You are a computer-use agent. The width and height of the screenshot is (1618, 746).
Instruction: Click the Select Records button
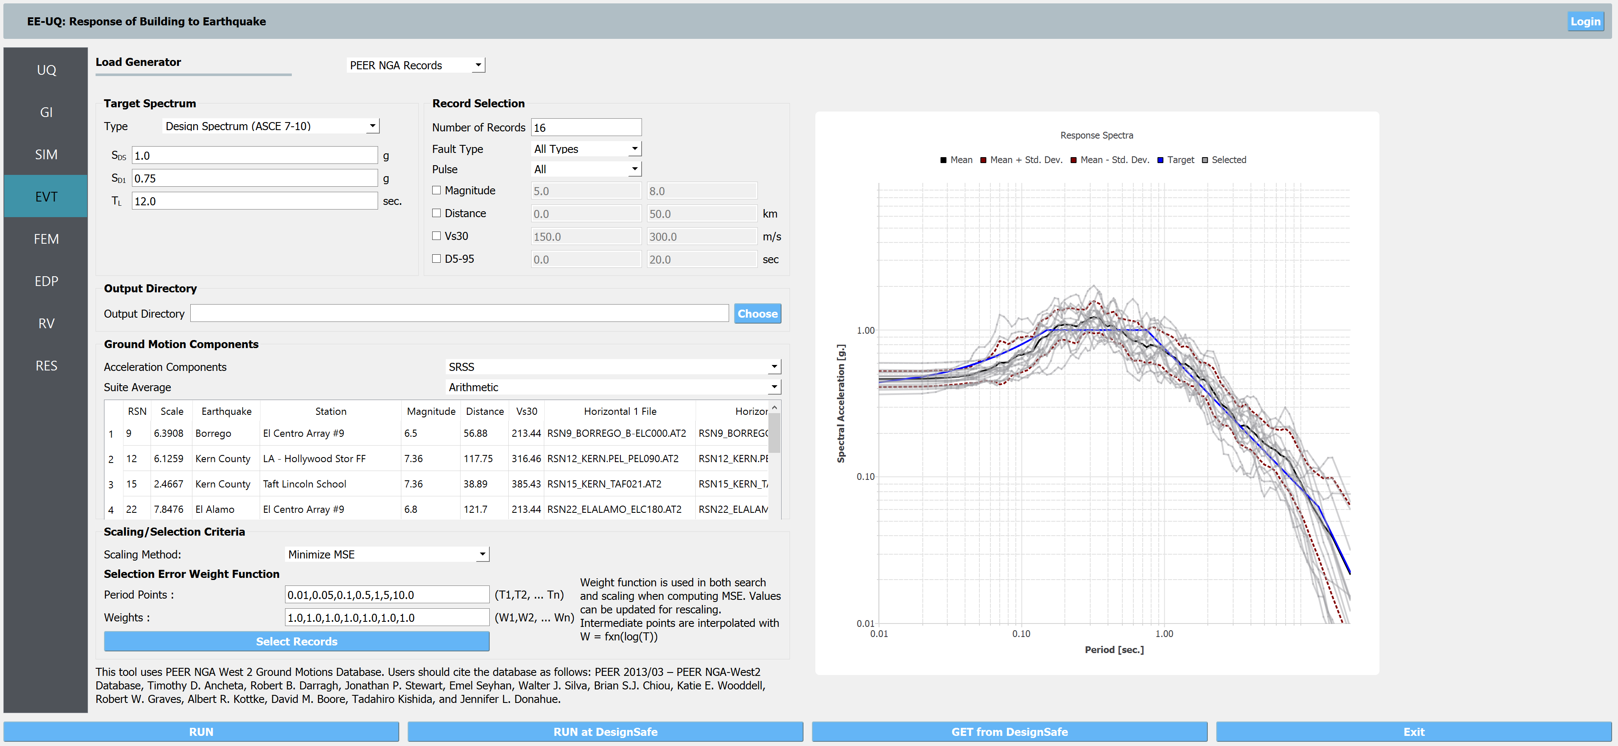pyautogui.click(x=296, y=641)
